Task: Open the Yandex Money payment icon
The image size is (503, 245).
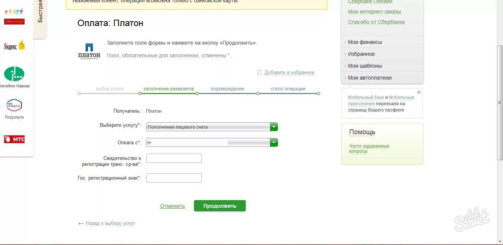Action: 14,45
